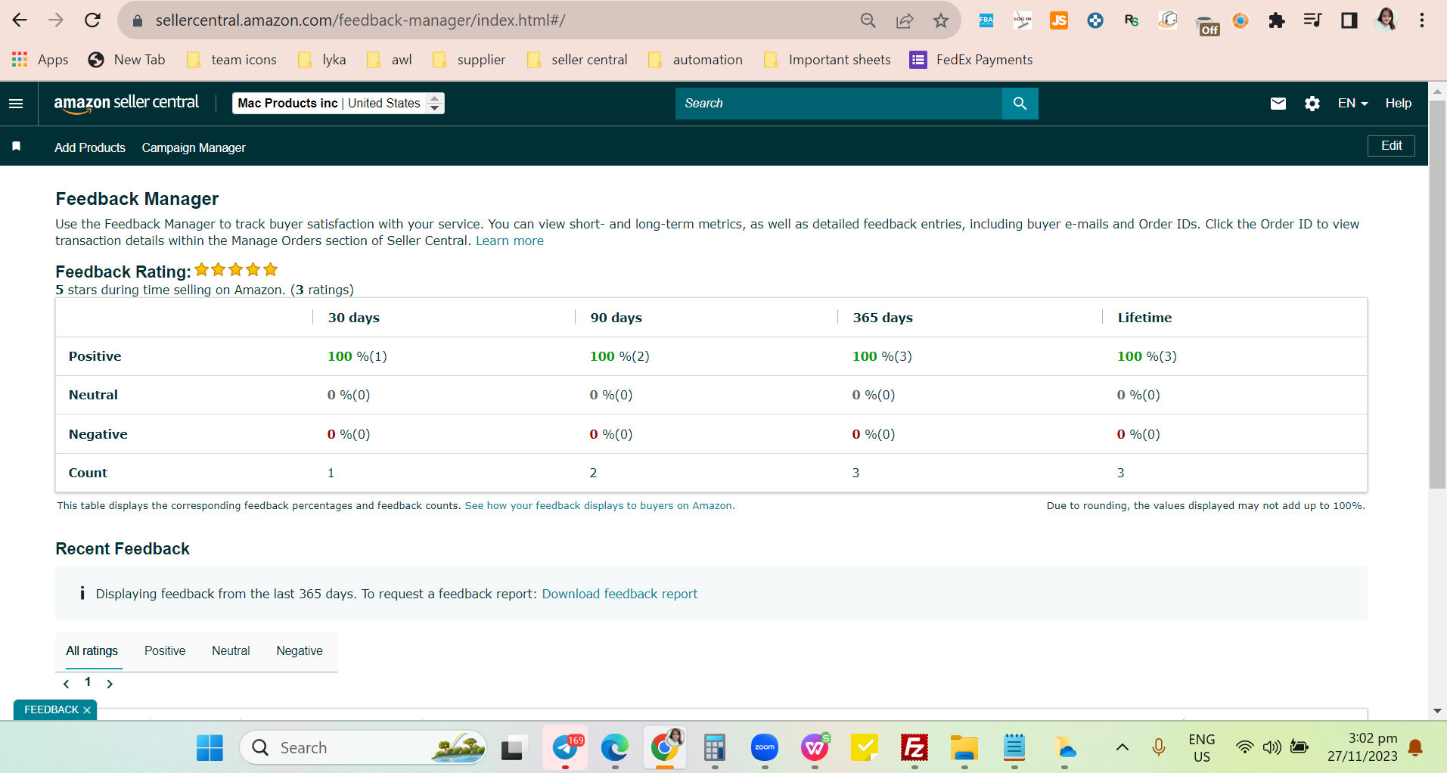This screenshot has height=773, width=1447.
Task: Open the Chrome profile avatar
Action: 1386,20
